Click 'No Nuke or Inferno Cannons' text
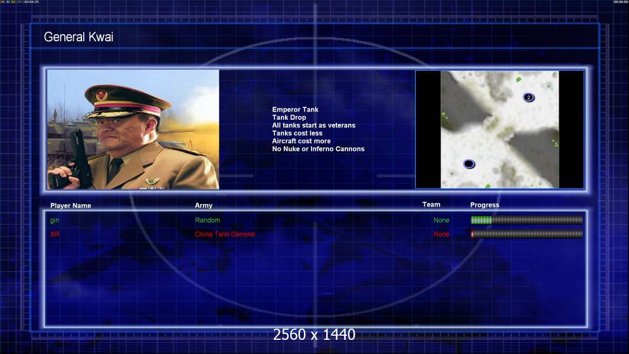This screenshot has width=629, height=354. tap(318, 149)
